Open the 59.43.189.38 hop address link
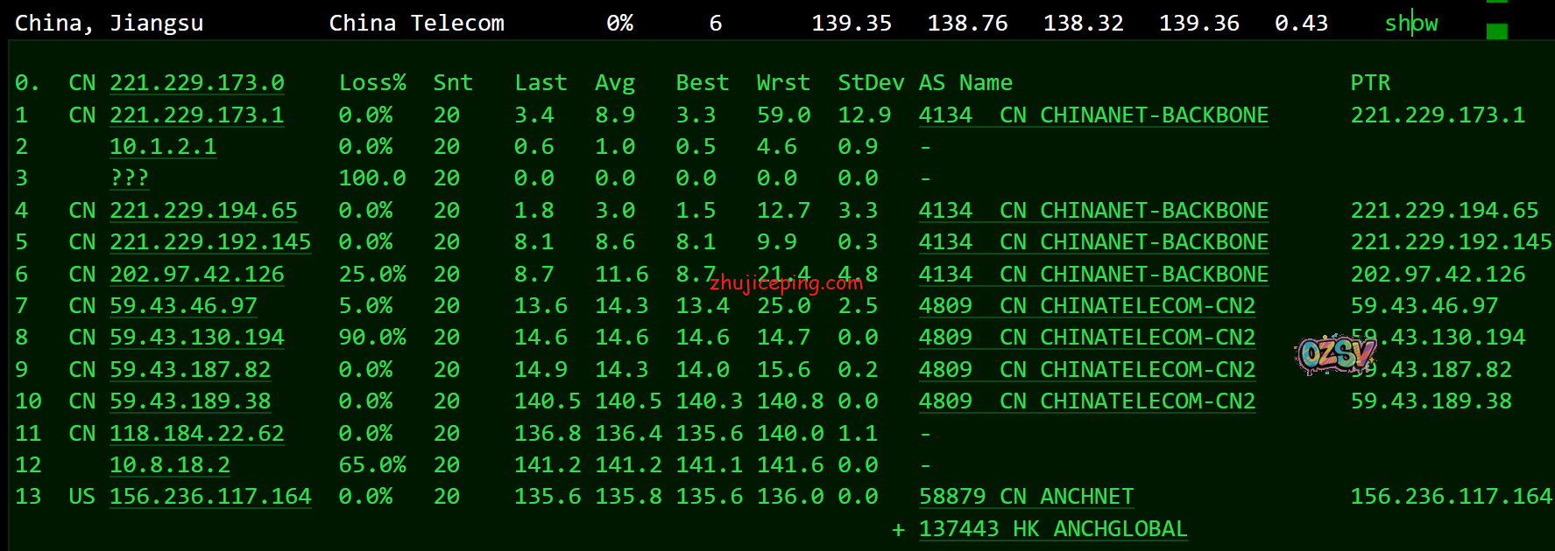 click(189, 401)
